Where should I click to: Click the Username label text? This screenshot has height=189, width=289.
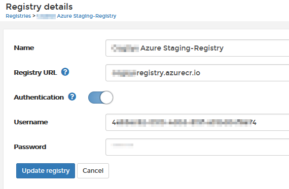tap(31, 122)
